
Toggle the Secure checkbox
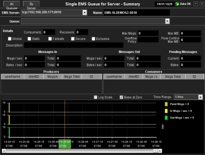[x=73, y=39]
